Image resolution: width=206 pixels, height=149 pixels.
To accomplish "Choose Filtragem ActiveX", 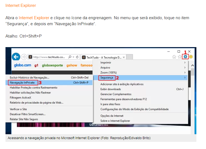I will click(49, 98).
